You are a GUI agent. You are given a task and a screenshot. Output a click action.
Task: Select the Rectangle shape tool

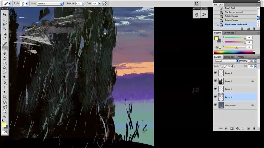coord(5,97)
